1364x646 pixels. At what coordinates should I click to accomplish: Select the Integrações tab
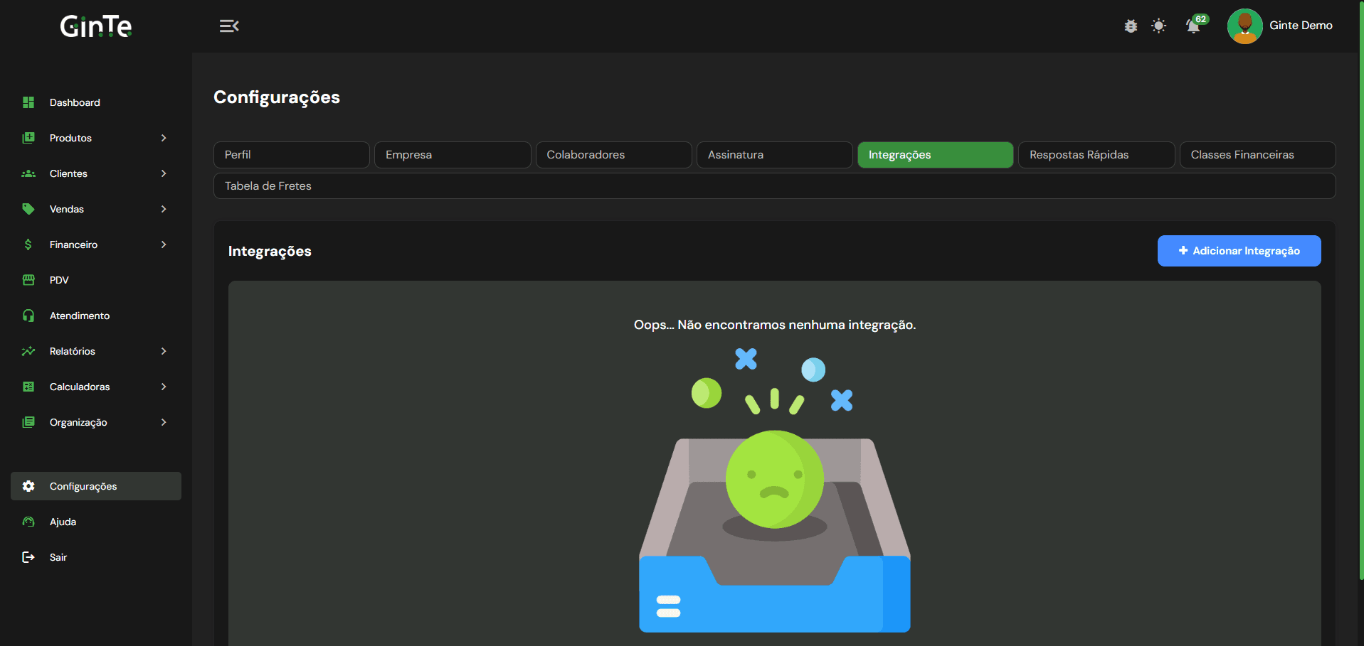click(x=936, y=155)
